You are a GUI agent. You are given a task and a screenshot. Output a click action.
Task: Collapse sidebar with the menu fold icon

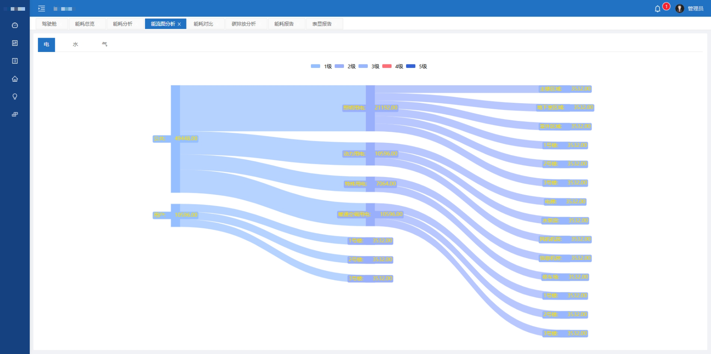pyautogui.click(x=41, y=9)
